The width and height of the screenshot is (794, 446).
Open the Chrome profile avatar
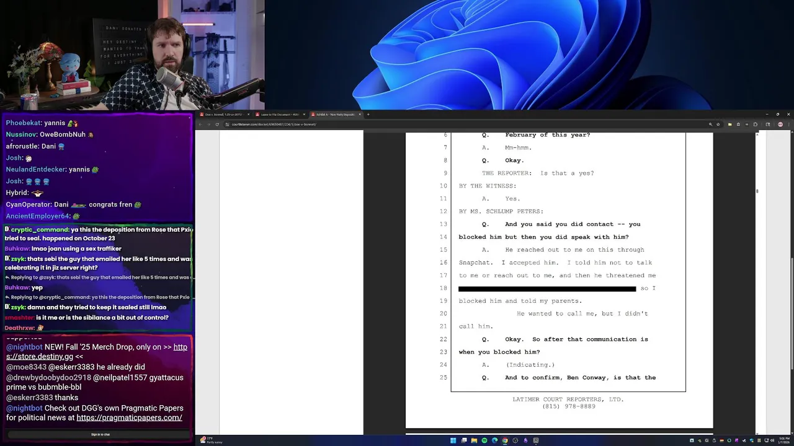click(x=780, y=124)
